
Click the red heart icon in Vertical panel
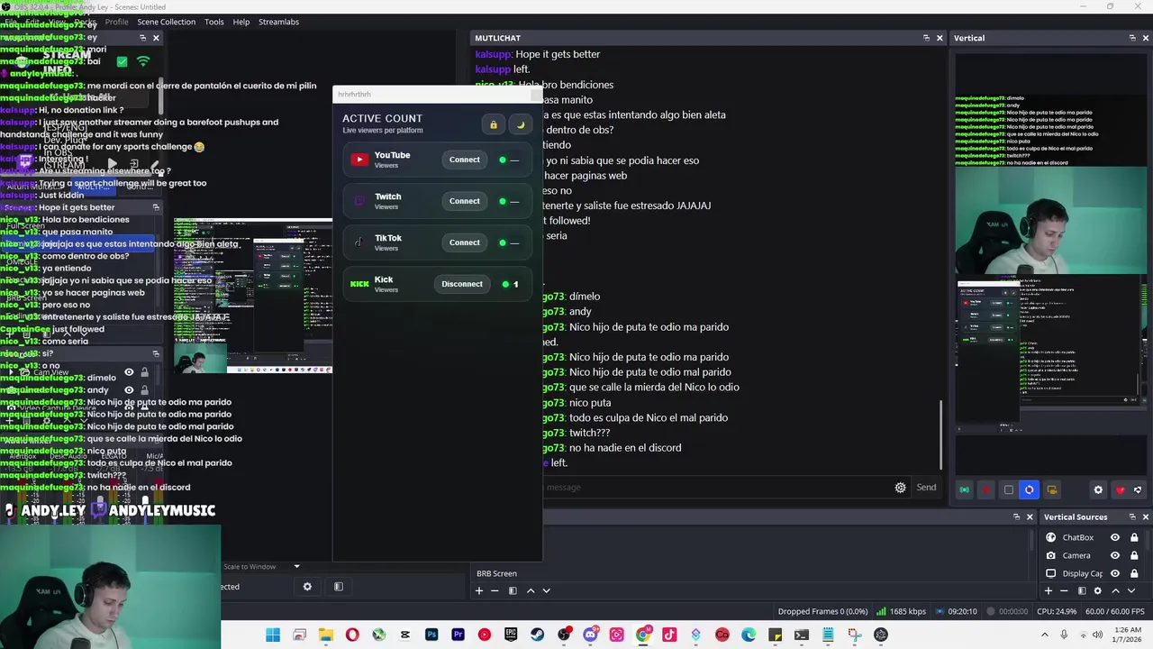pos(1120,489)
